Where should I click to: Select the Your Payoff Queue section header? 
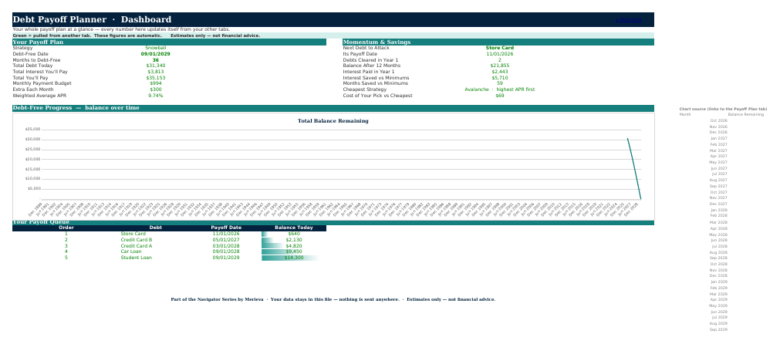pos(333,222)
